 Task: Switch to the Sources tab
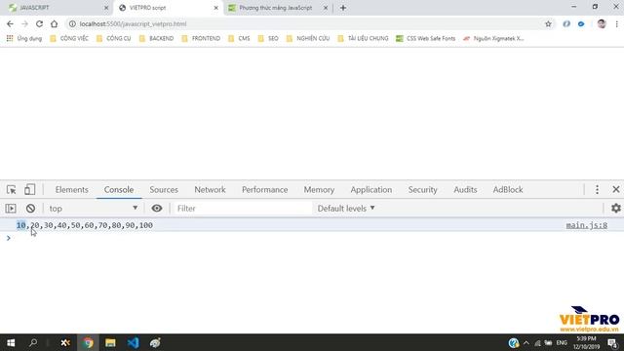pos(164,190)
